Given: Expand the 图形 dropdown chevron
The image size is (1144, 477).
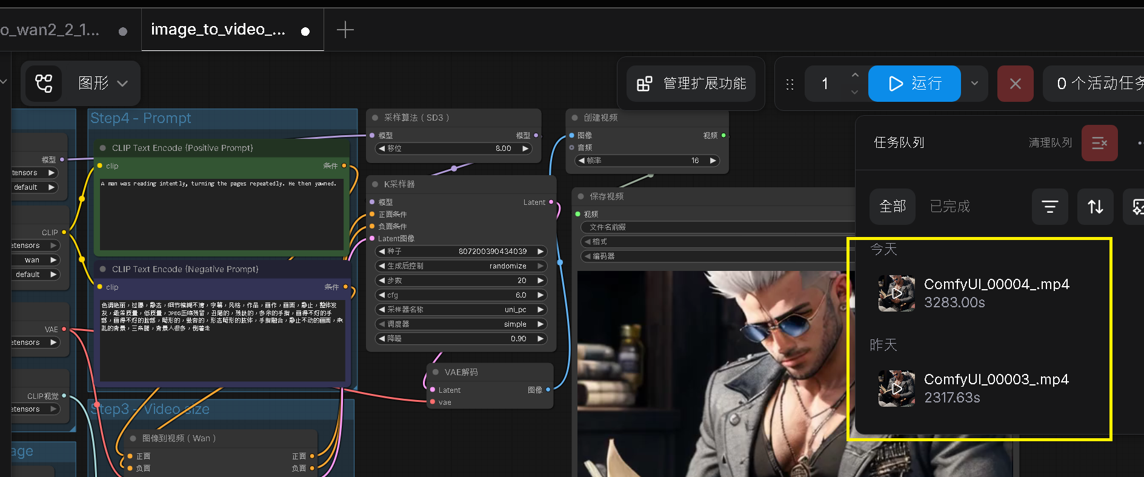Looking at the screenshot, I should tap(122, 84).
